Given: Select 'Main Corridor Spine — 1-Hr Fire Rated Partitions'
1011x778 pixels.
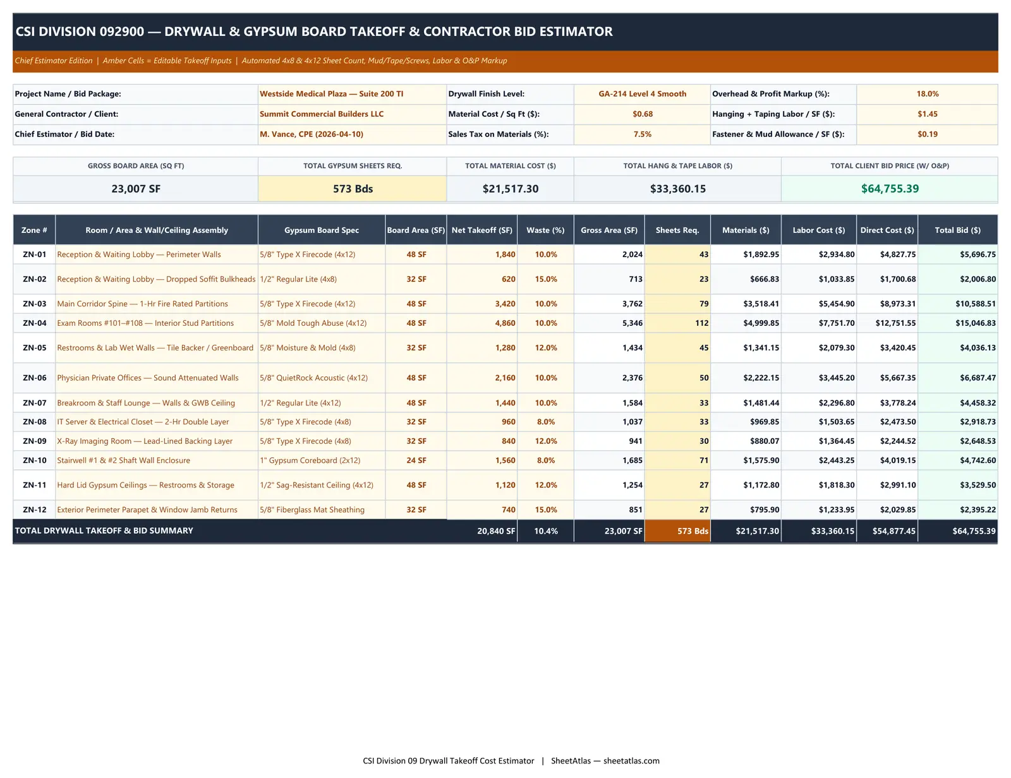Looking at the screenshot, I should pyautogui.click(x=157, y=304).
